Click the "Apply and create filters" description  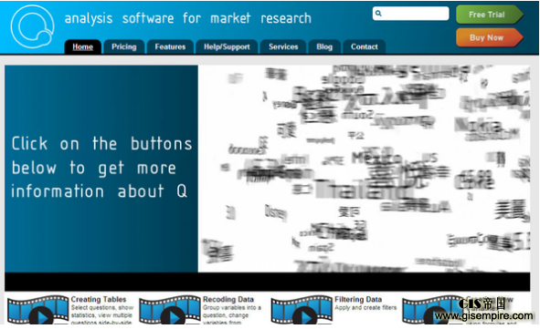(365, 308)
